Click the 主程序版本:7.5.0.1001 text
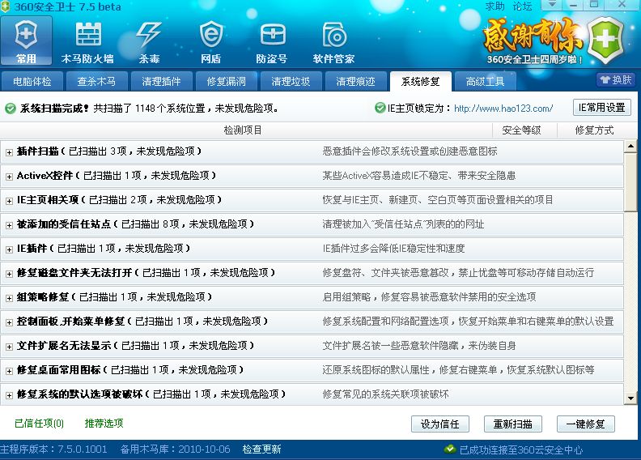Image resolution: width=641 pixels, height=460 pixels. click(53, 449)
